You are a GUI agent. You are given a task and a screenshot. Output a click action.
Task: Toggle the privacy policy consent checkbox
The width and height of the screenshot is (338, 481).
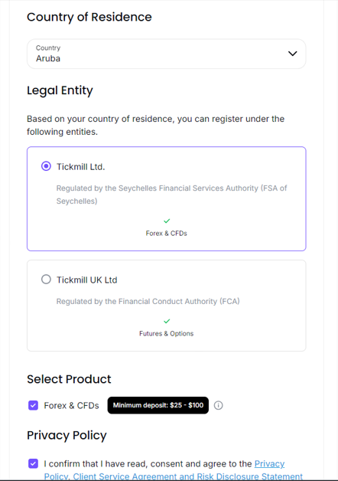click(34, 463)
